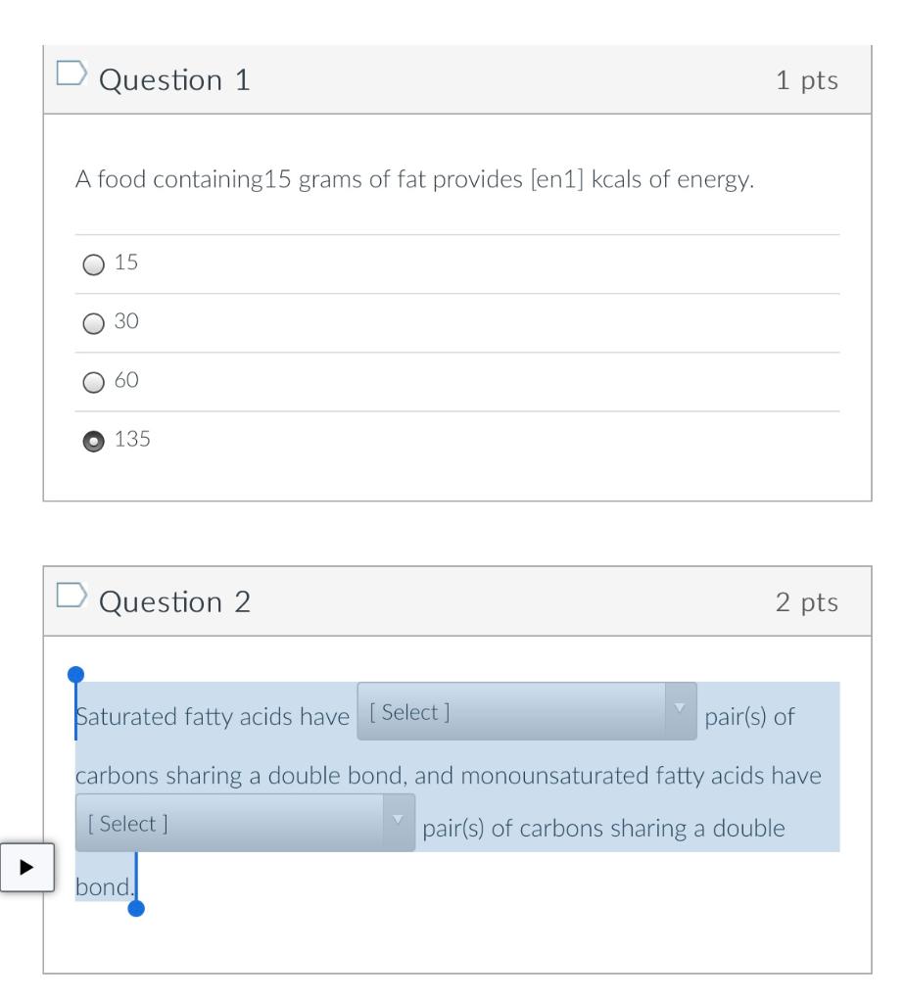Viewport: 905px width, 1003px height.
Task: Select the answer 60
Action: point(92,381)
